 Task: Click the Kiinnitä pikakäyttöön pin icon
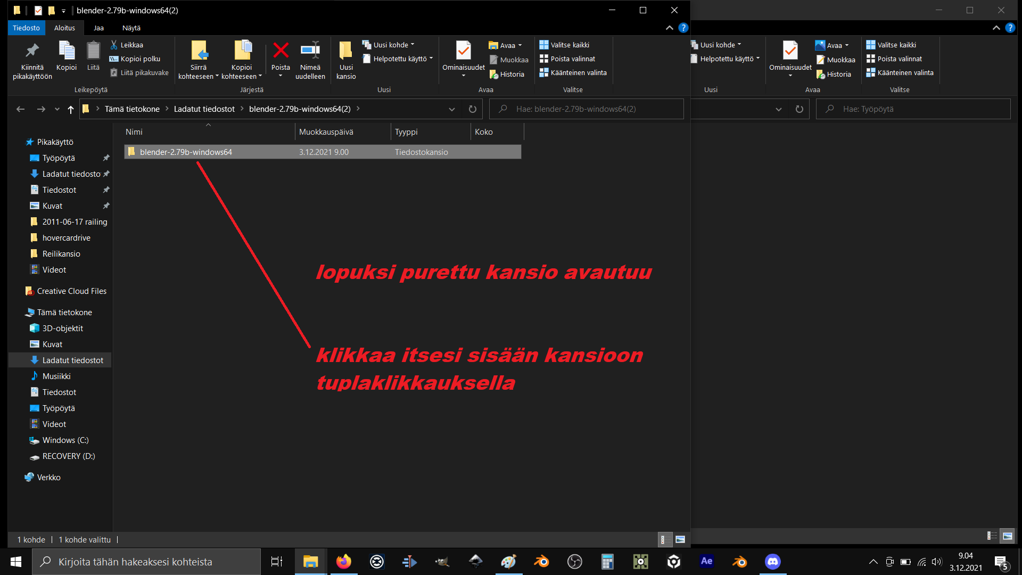32,51
